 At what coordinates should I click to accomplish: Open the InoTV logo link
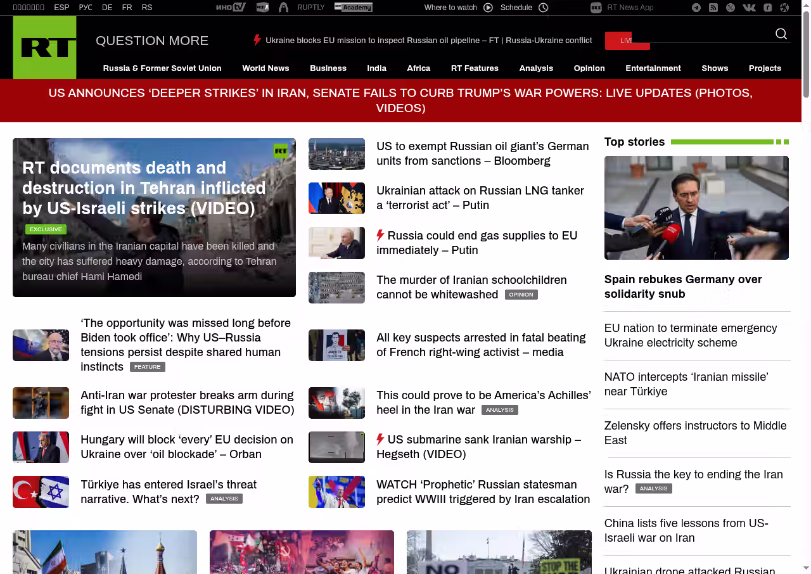tap(230, 8)
